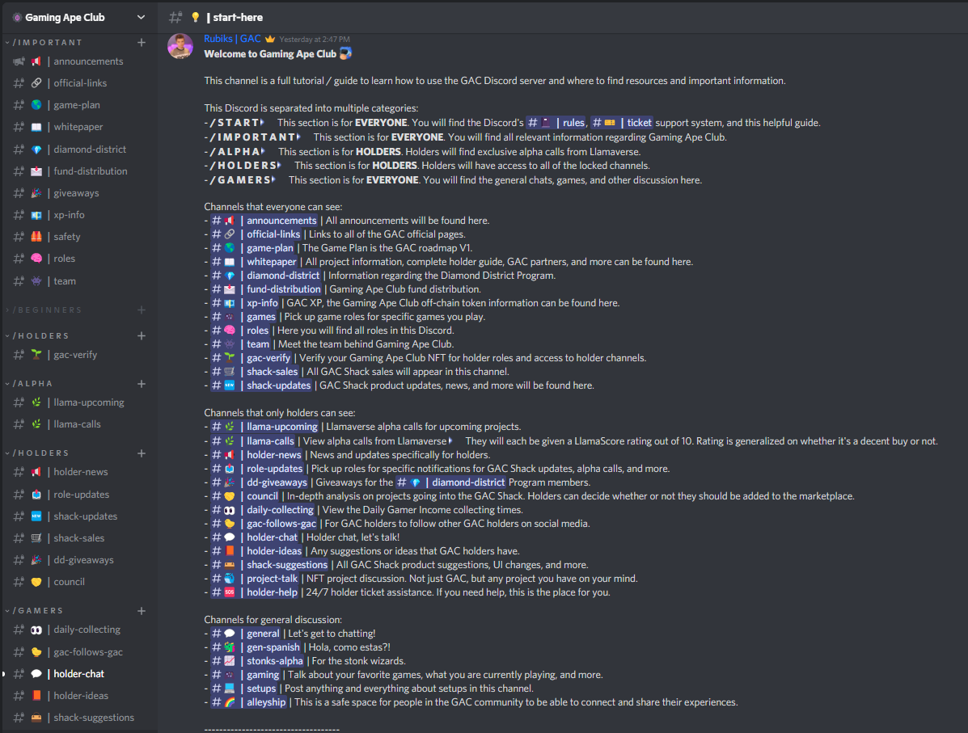This screenshot has height=733, width=968.
Task: Click the plus icon beside /ALPHA category
Action: (142, 384)
